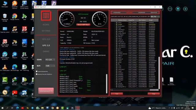
Task: Open the Windows Start menu
Action: pos(2,108)
